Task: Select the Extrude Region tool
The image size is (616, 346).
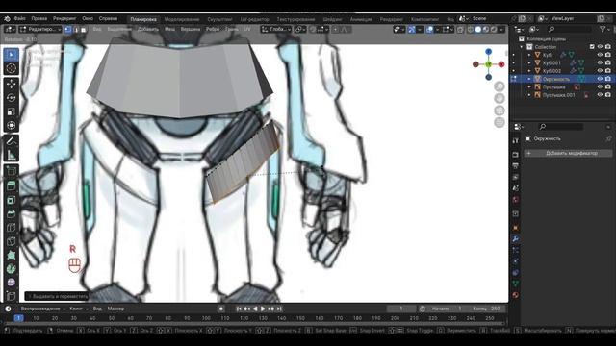Action: coord(11,185)
